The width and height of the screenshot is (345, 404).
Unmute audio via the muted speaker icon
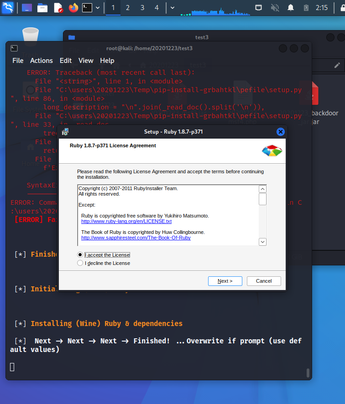[x=275, y=8]
